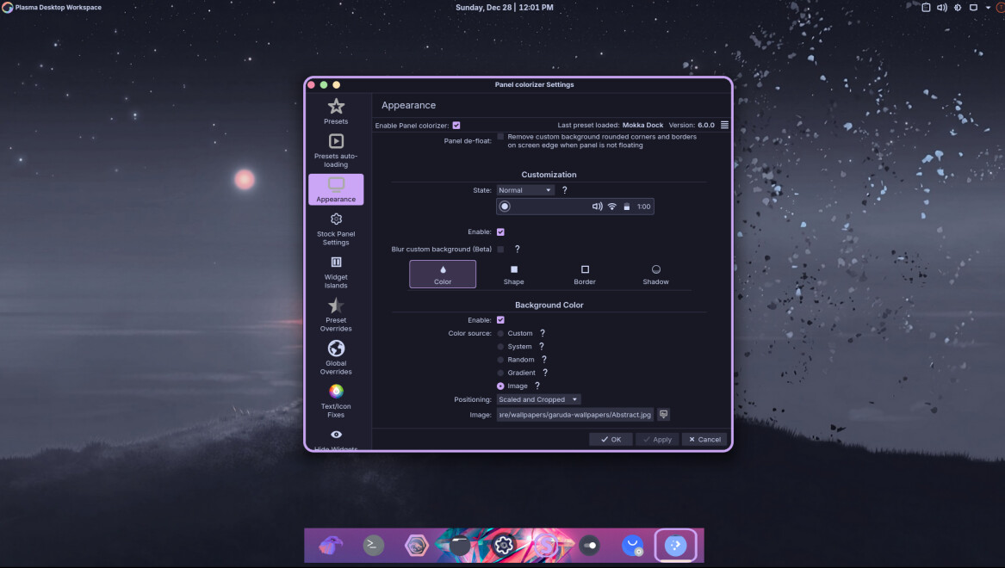
Task: Open Global Overrides section
Action: pyautogui.click(x=336, y=358)
